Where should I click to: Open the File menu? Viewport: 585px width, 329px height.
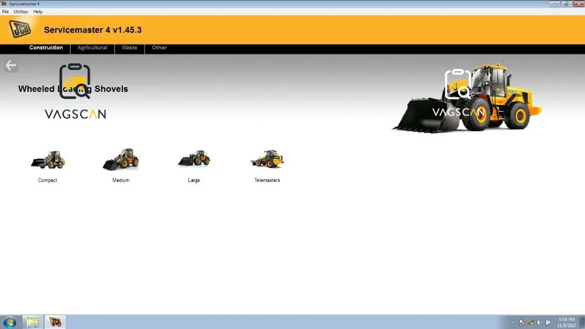tap(6, 12)
